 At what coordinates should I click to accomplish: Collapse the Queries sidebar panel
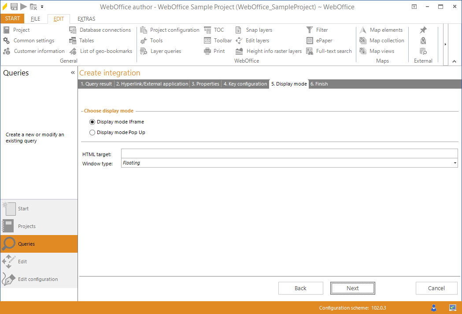[x=73, y=72]
